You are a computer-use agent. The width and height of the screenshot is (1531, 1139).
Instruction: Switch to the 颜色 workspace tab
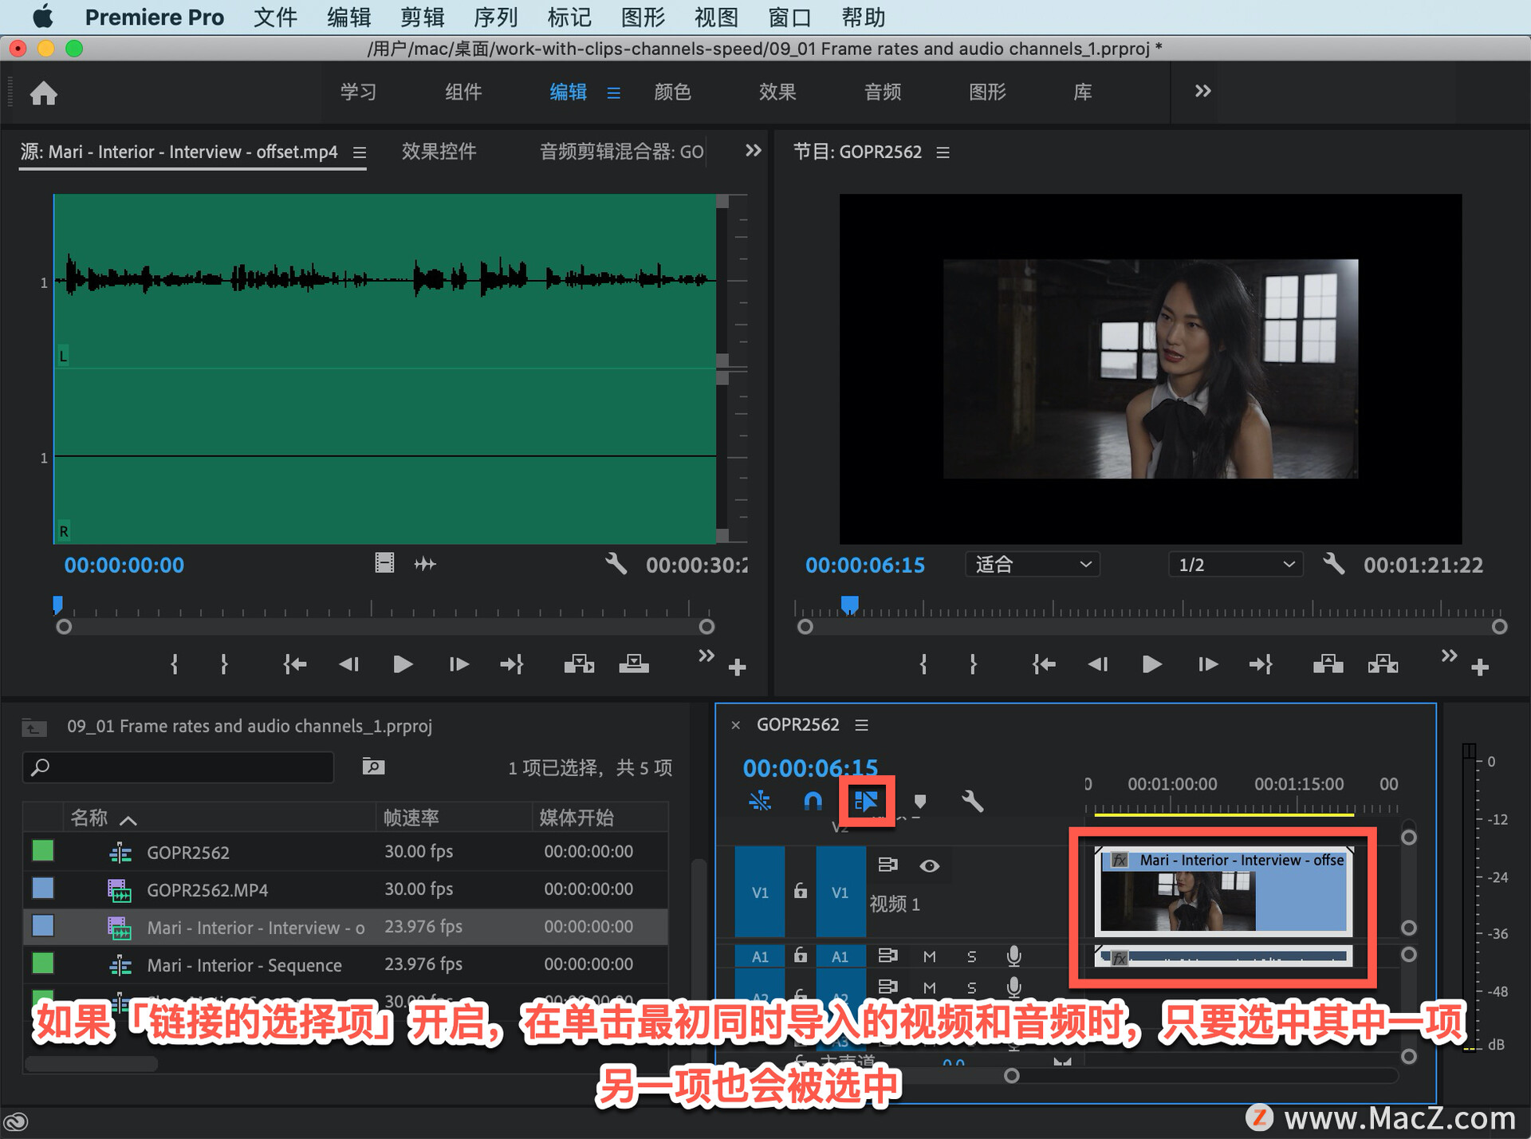673,92
